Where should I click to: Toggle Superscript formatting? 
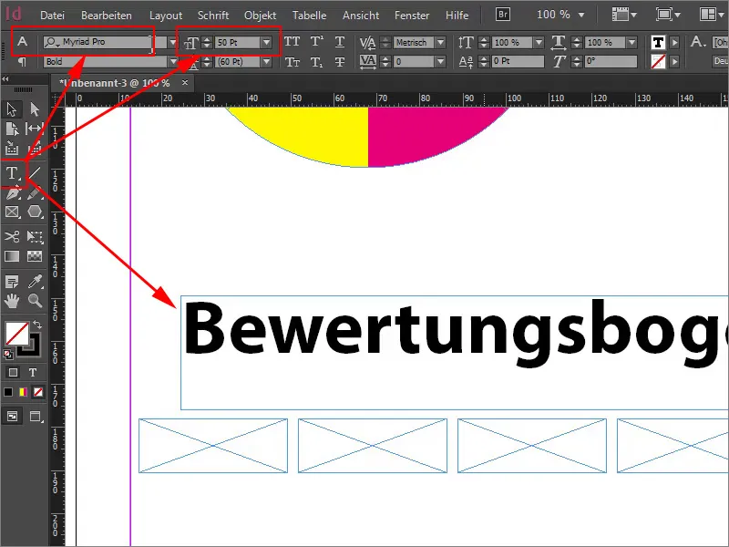click(x=316, y=42)
